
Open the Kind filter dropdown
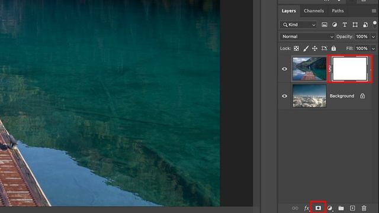click(298, 25)
